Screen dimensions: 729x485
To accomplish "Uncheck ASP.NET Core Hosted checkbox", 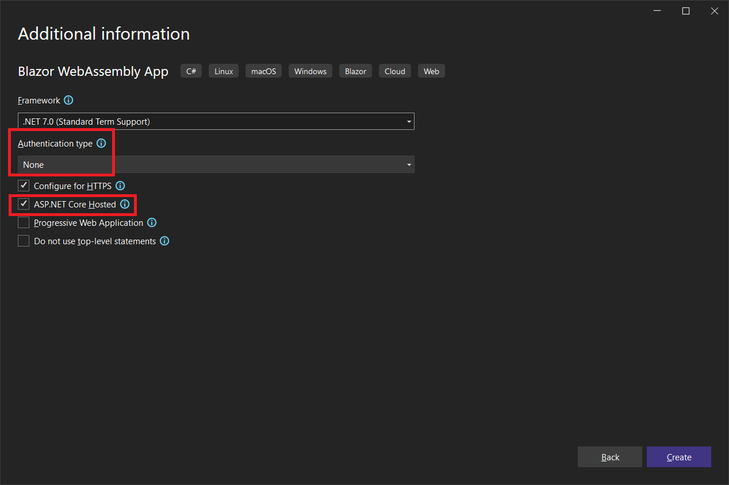I will pos(24,204).
